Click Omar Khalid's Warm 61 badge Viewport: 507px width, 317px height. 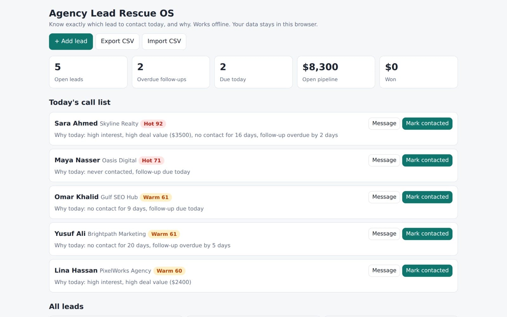tap(156, 197)
